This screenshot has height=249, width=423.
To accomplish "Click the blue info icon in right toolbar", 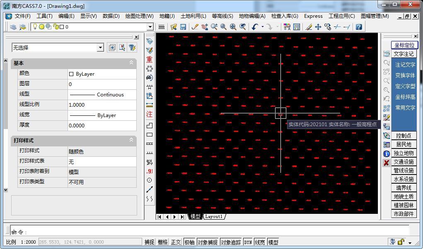I will [x=386, y=153].
